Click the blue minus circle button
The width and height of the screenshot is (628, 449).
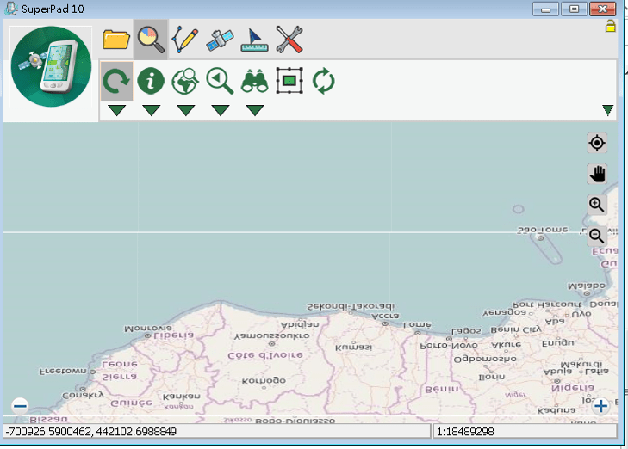[20, 406]
